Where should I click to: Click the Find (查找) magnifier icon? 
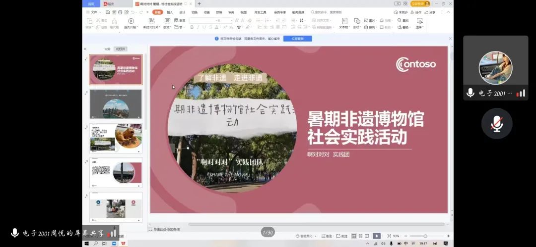click(x=400, y=20)
